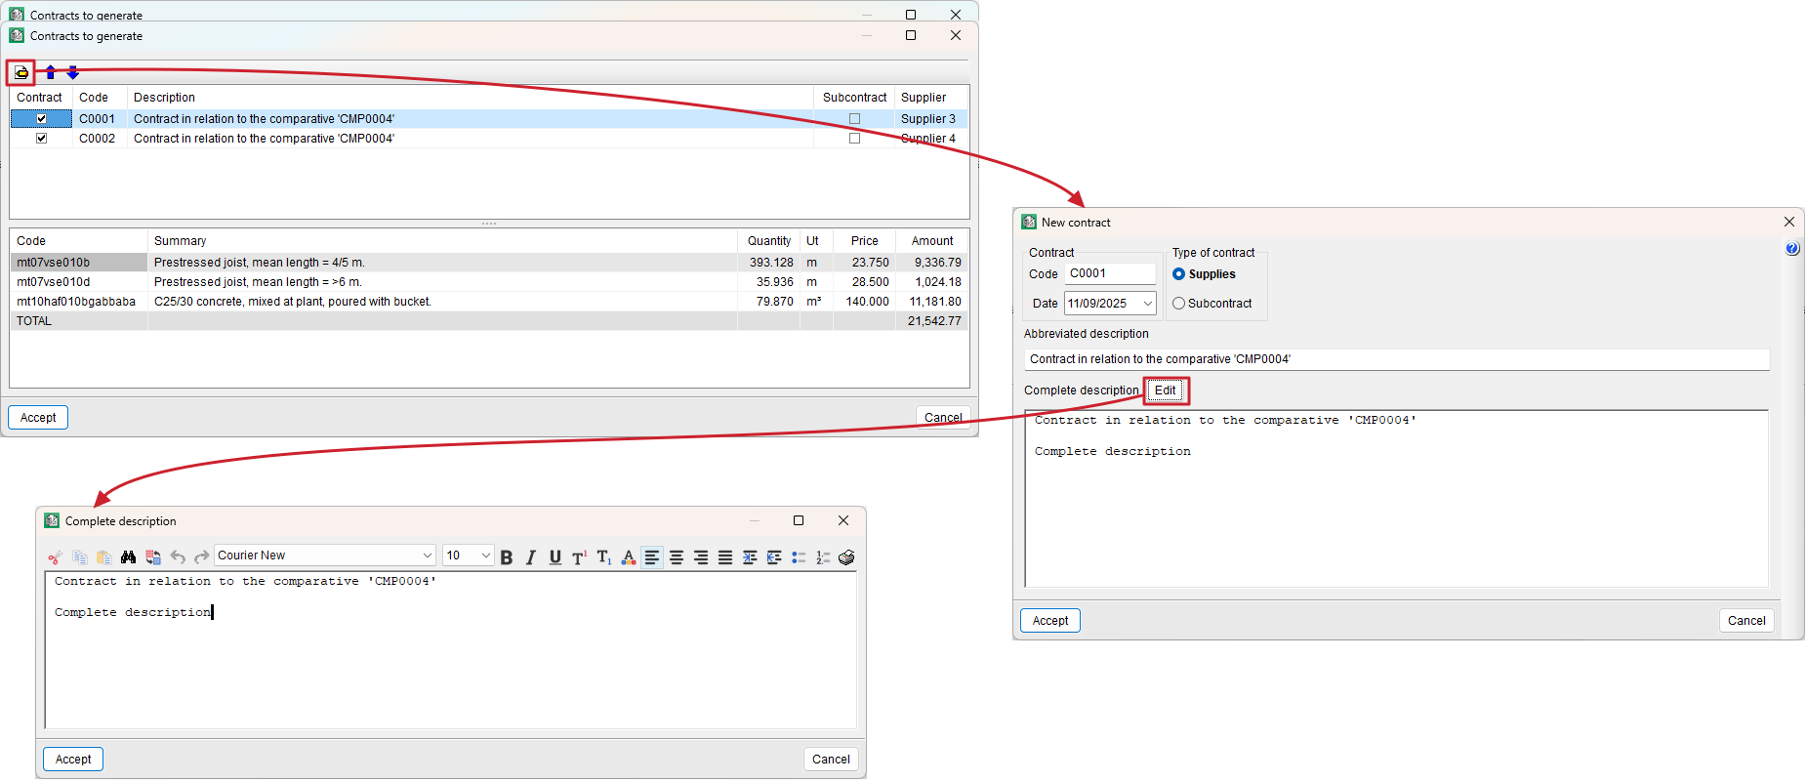Viewport: 1807px width, 782px height.
Task: Toggle italic formatting
Action: [x=531, y=556]
